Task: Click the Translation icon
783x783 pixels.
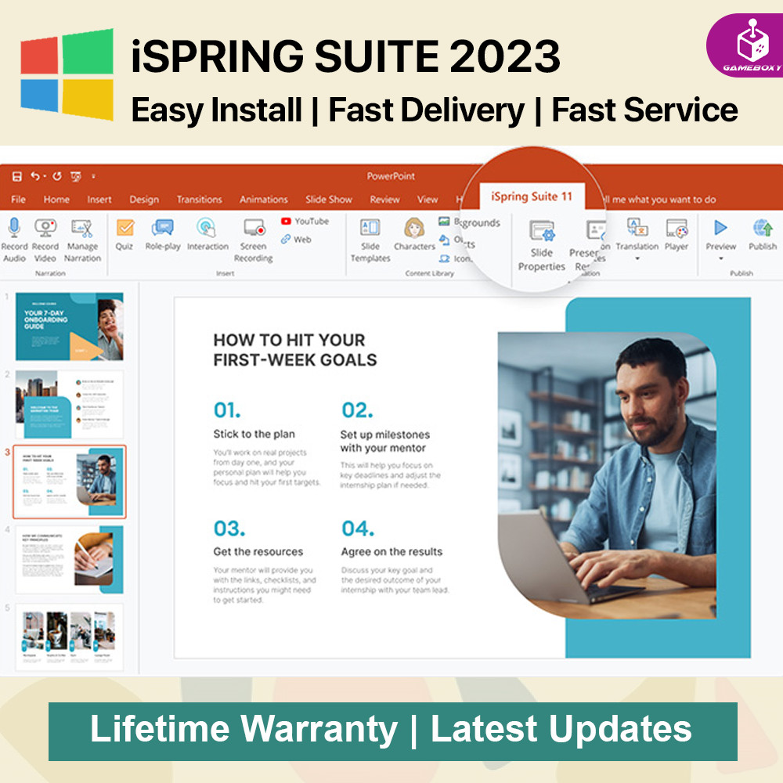Action: pos(637,228)
